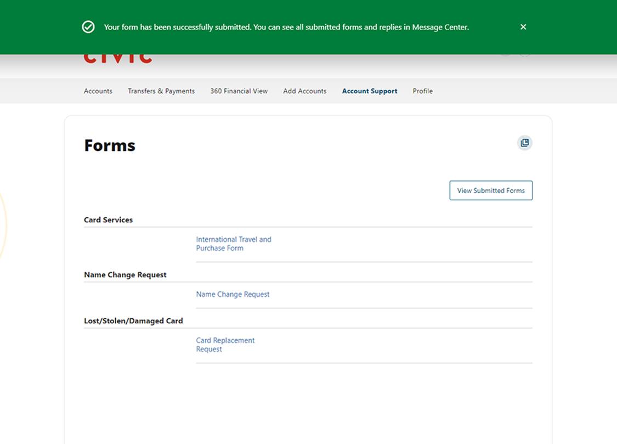The image size is (617, 444).
Task: Click the successfully submitted banner message text
Action: (x=286, y=27)
